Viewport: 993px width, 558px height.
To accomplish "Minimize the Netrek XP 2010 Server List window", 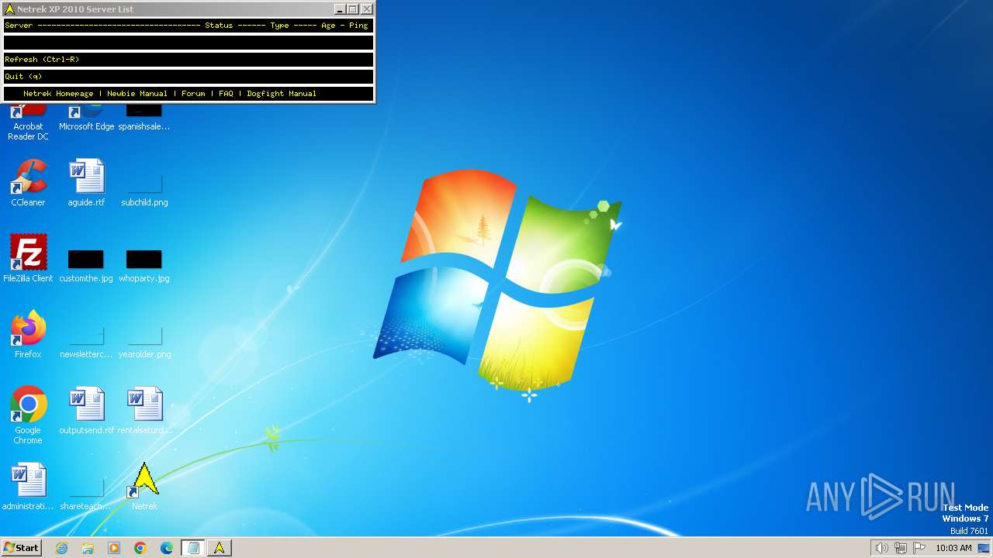I will pos(340,9).
